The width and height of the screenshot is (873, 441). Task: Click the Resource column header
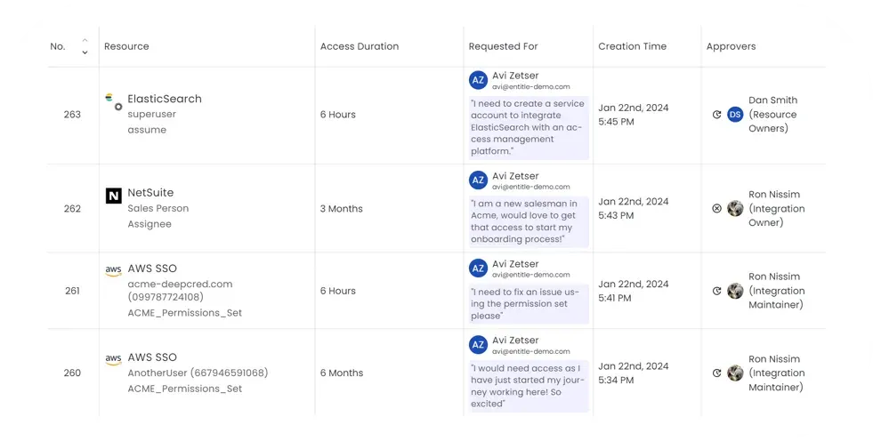126,46
